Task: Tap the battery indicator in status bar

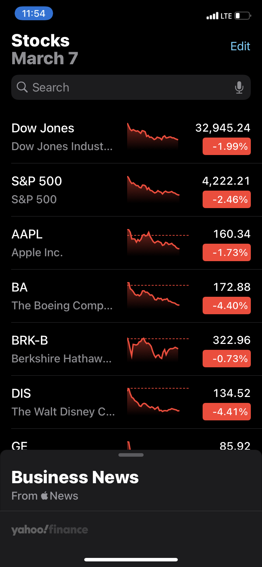Action: (243, 16)
